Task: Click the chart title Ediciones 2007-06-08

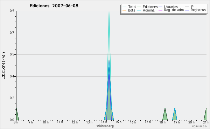Action: pyautogui.click(x=54, y=6)
